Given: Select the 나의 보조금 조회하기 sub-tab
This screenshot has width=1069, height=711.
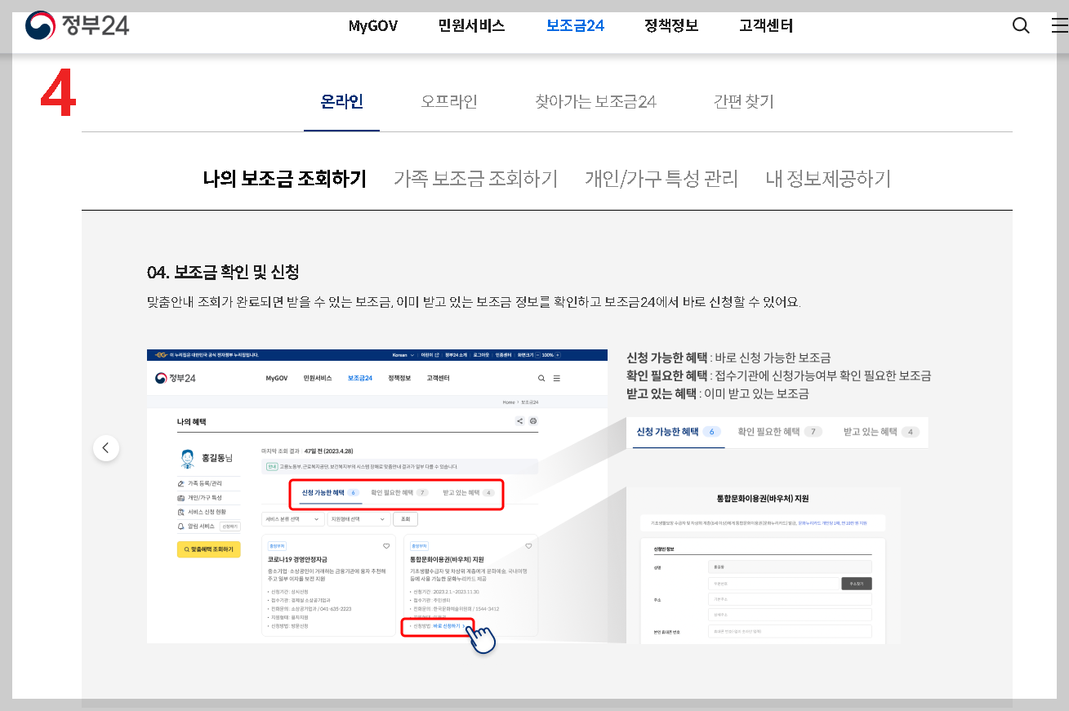Looking at the screenshot, I should [285, 179].
